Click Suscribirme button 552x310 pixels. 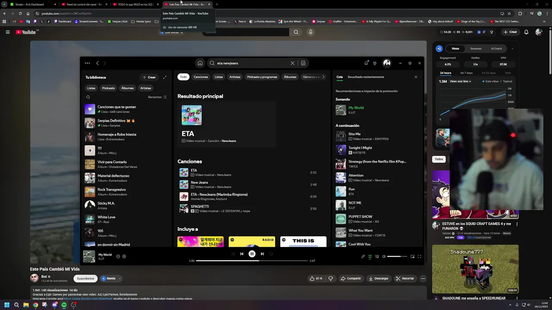point(85,279)
